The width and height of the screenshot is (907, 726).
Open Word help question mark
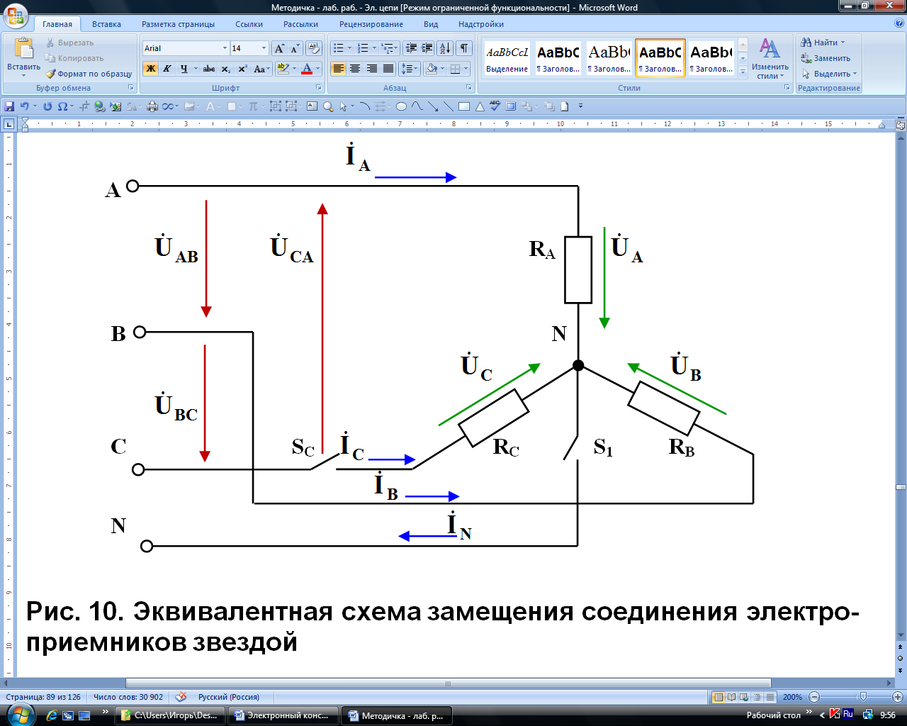click(x=898, y=23)
